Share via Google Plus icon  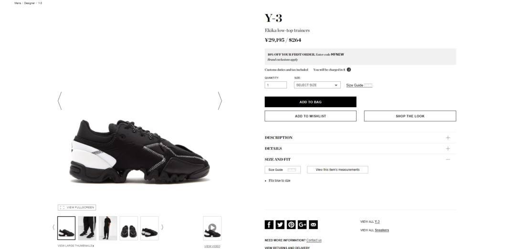[x=302, y=225]
